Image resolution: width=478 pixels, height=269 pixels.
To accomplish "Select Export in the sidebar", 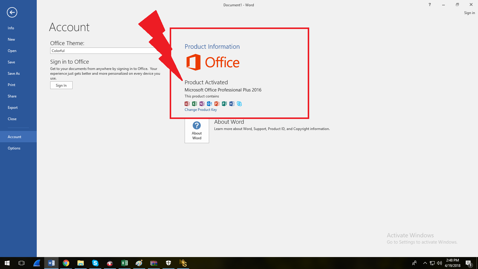I will pos(18,108).
